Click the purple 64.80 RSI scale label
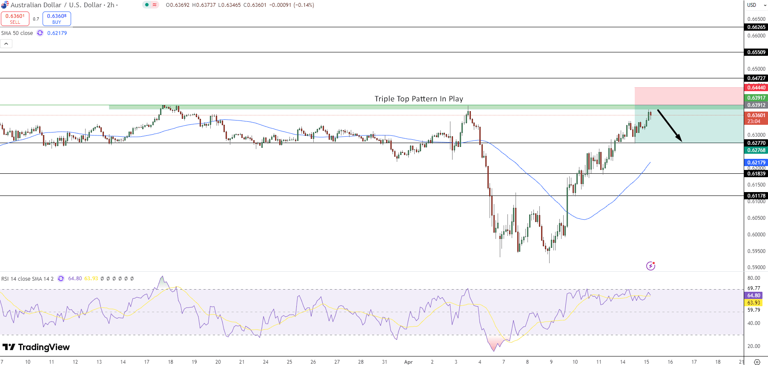 point(754,296)
